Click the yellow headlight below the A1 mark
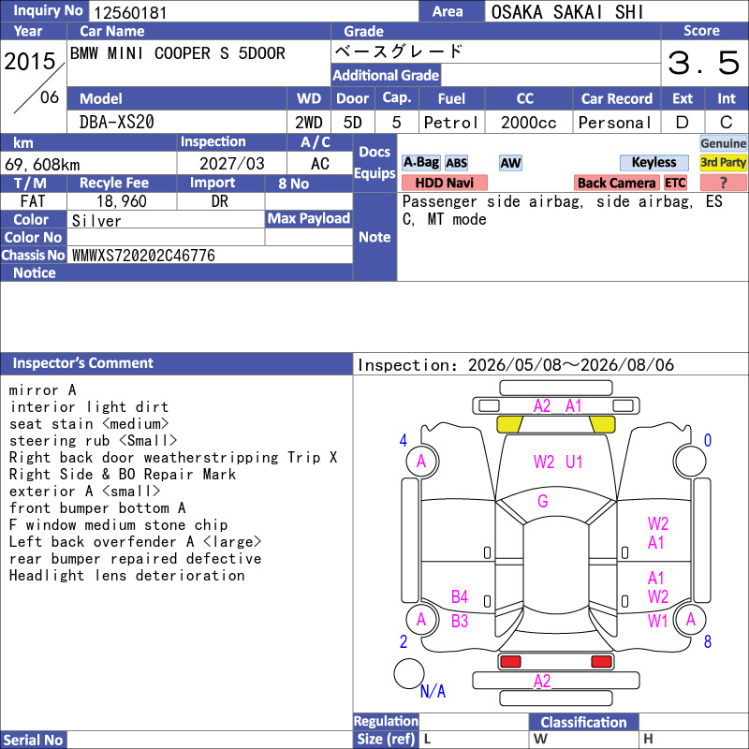 (x=602, y=424)
